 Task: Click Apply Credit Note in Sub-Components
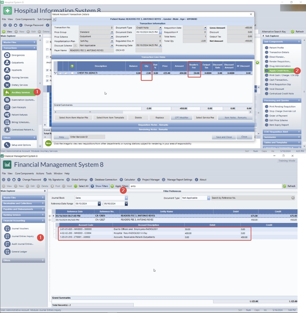click(280, 70)
